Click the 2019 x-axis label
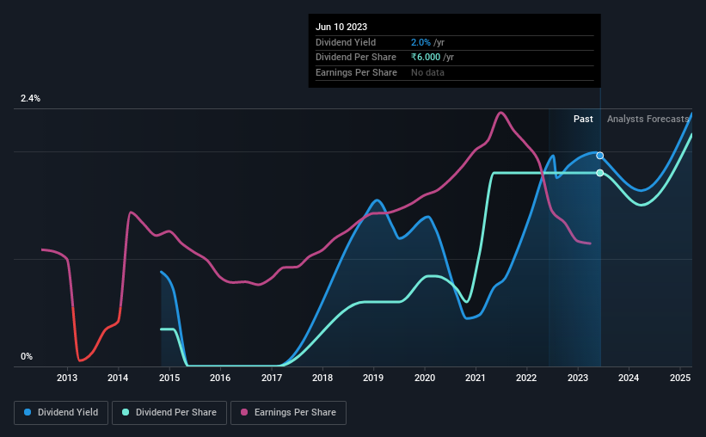The image size is (706, 437). (373, 378)
